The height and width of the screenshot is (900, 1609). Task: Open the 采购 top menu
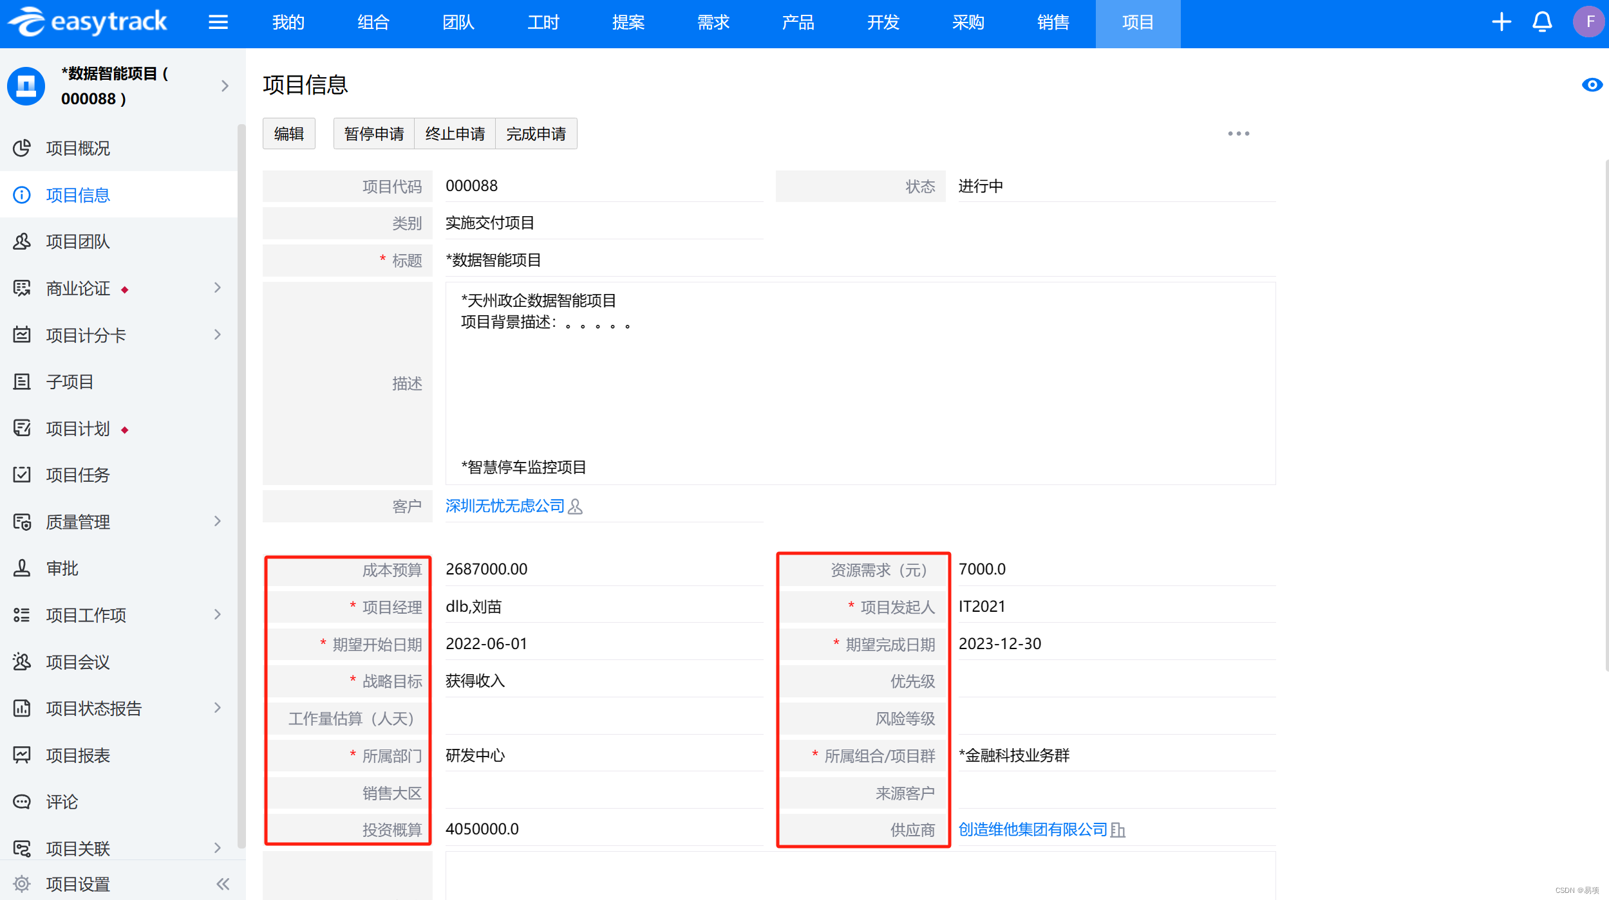pyautogui.click(x=968, y=23)
